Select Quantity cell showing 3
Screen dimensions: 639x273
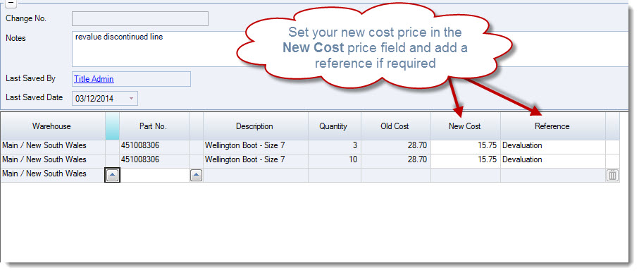click(x=335, y=146)
